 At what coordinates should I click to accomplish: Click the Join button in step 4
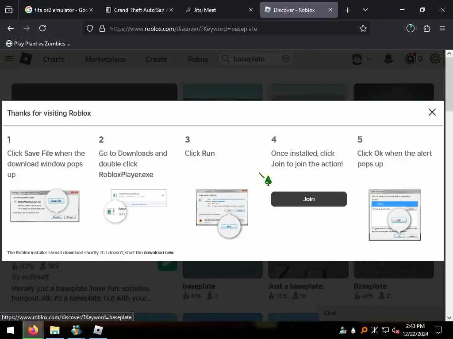point(308,199)
